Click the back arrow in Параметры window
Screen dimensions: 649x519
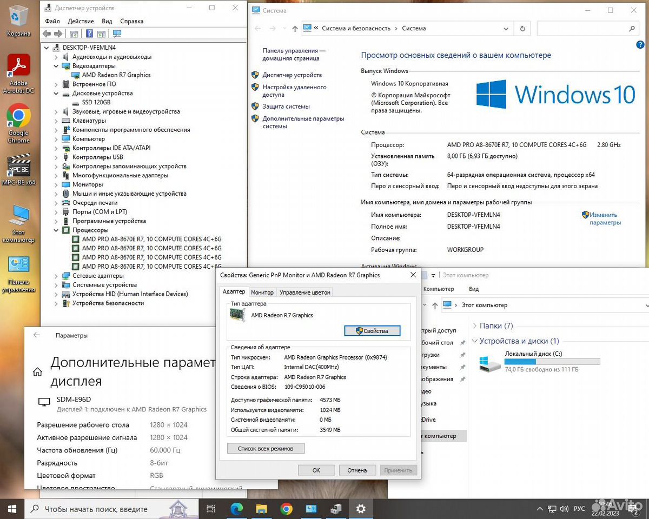[x=37, y=335]
